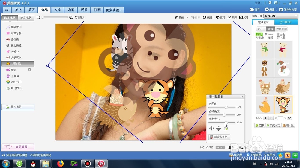Duplicate the current sticker icon

pyautogui.click(x=226, y=129)
